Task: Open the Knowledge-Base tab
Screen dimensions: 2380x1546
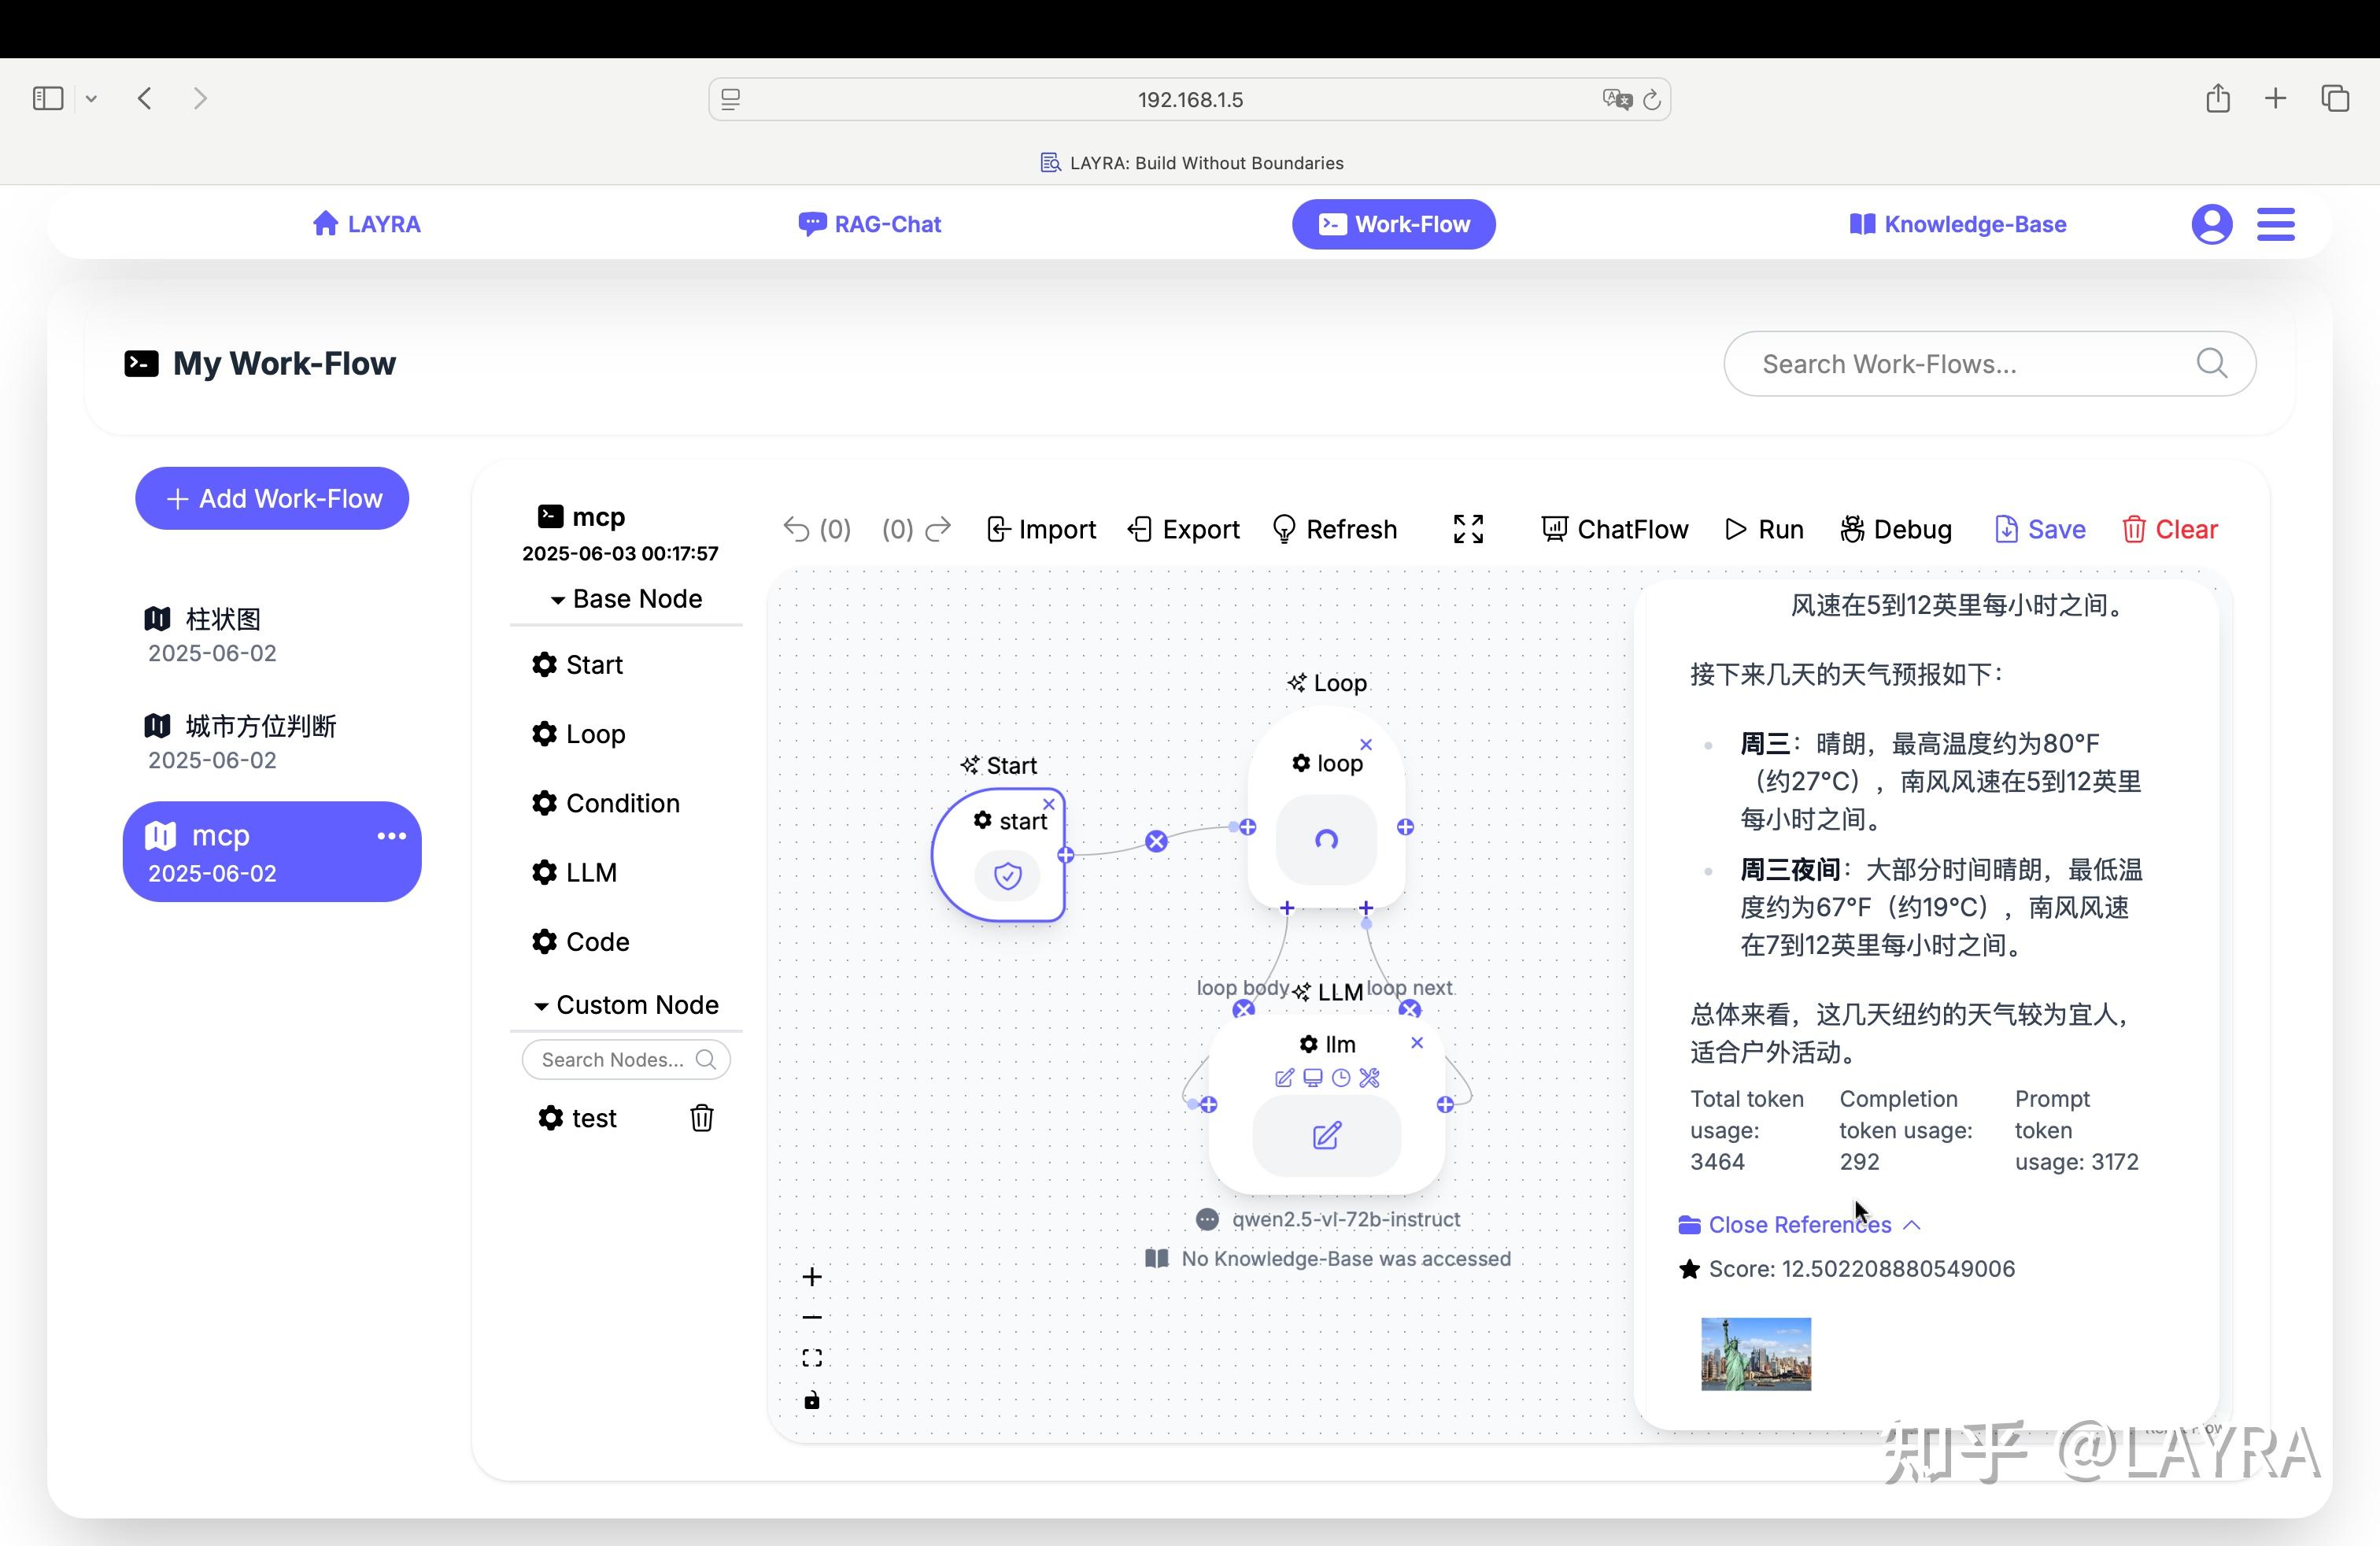Action: point(1957,224)
